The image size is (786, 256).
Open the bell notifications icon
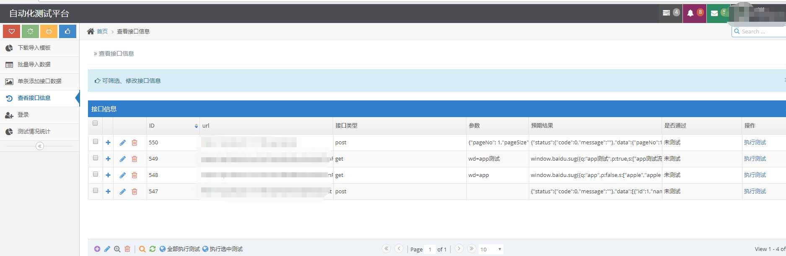(x=695, y=13)
